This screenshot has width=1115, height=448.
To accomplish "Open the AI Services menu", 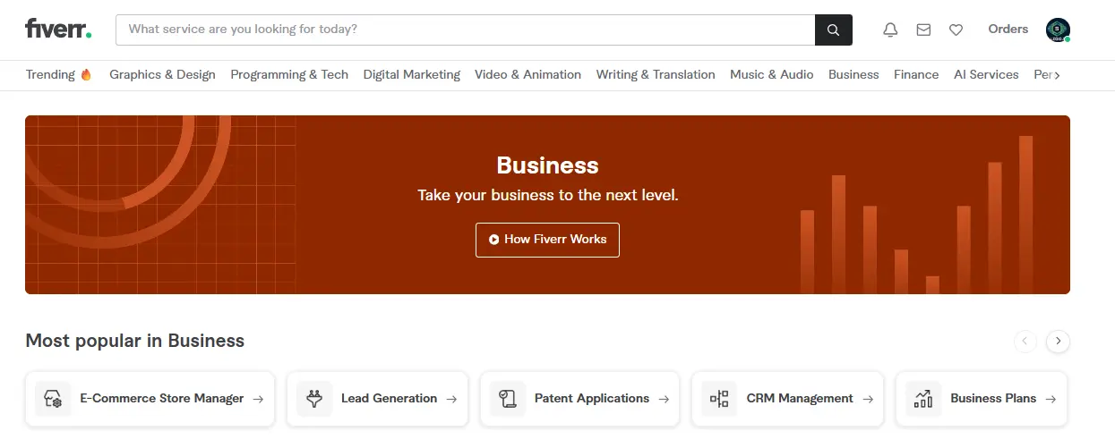I will pos(986,74).
